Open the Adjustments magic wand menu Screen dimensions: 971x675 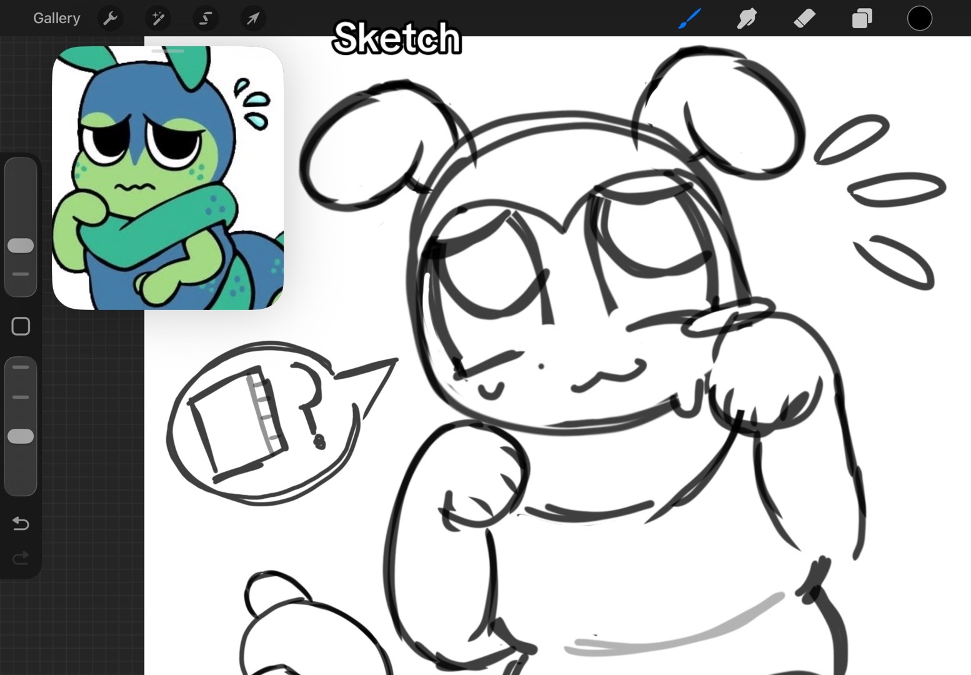point(158,18)
